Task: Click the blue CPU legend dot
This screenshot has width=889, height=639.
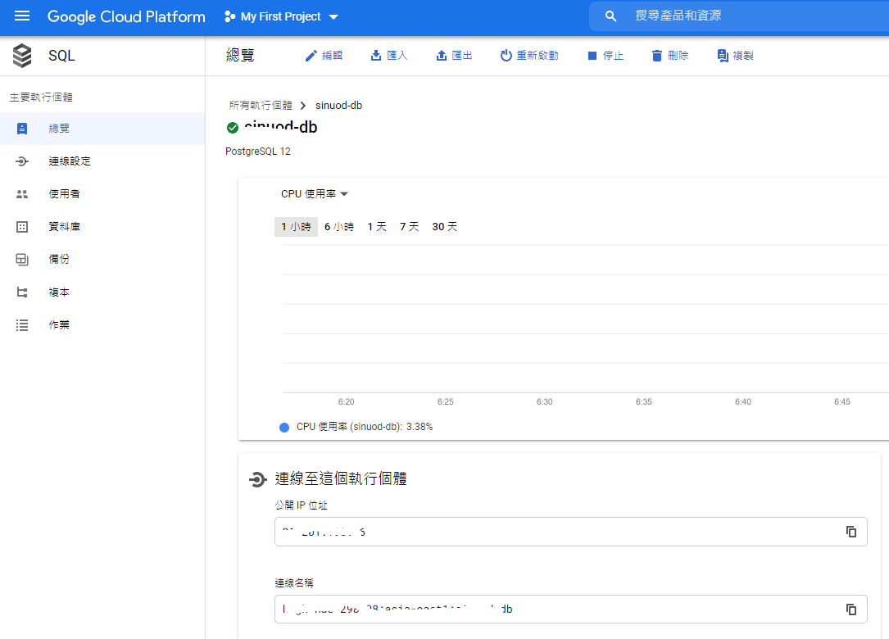Action: click(x=284, y=428)
